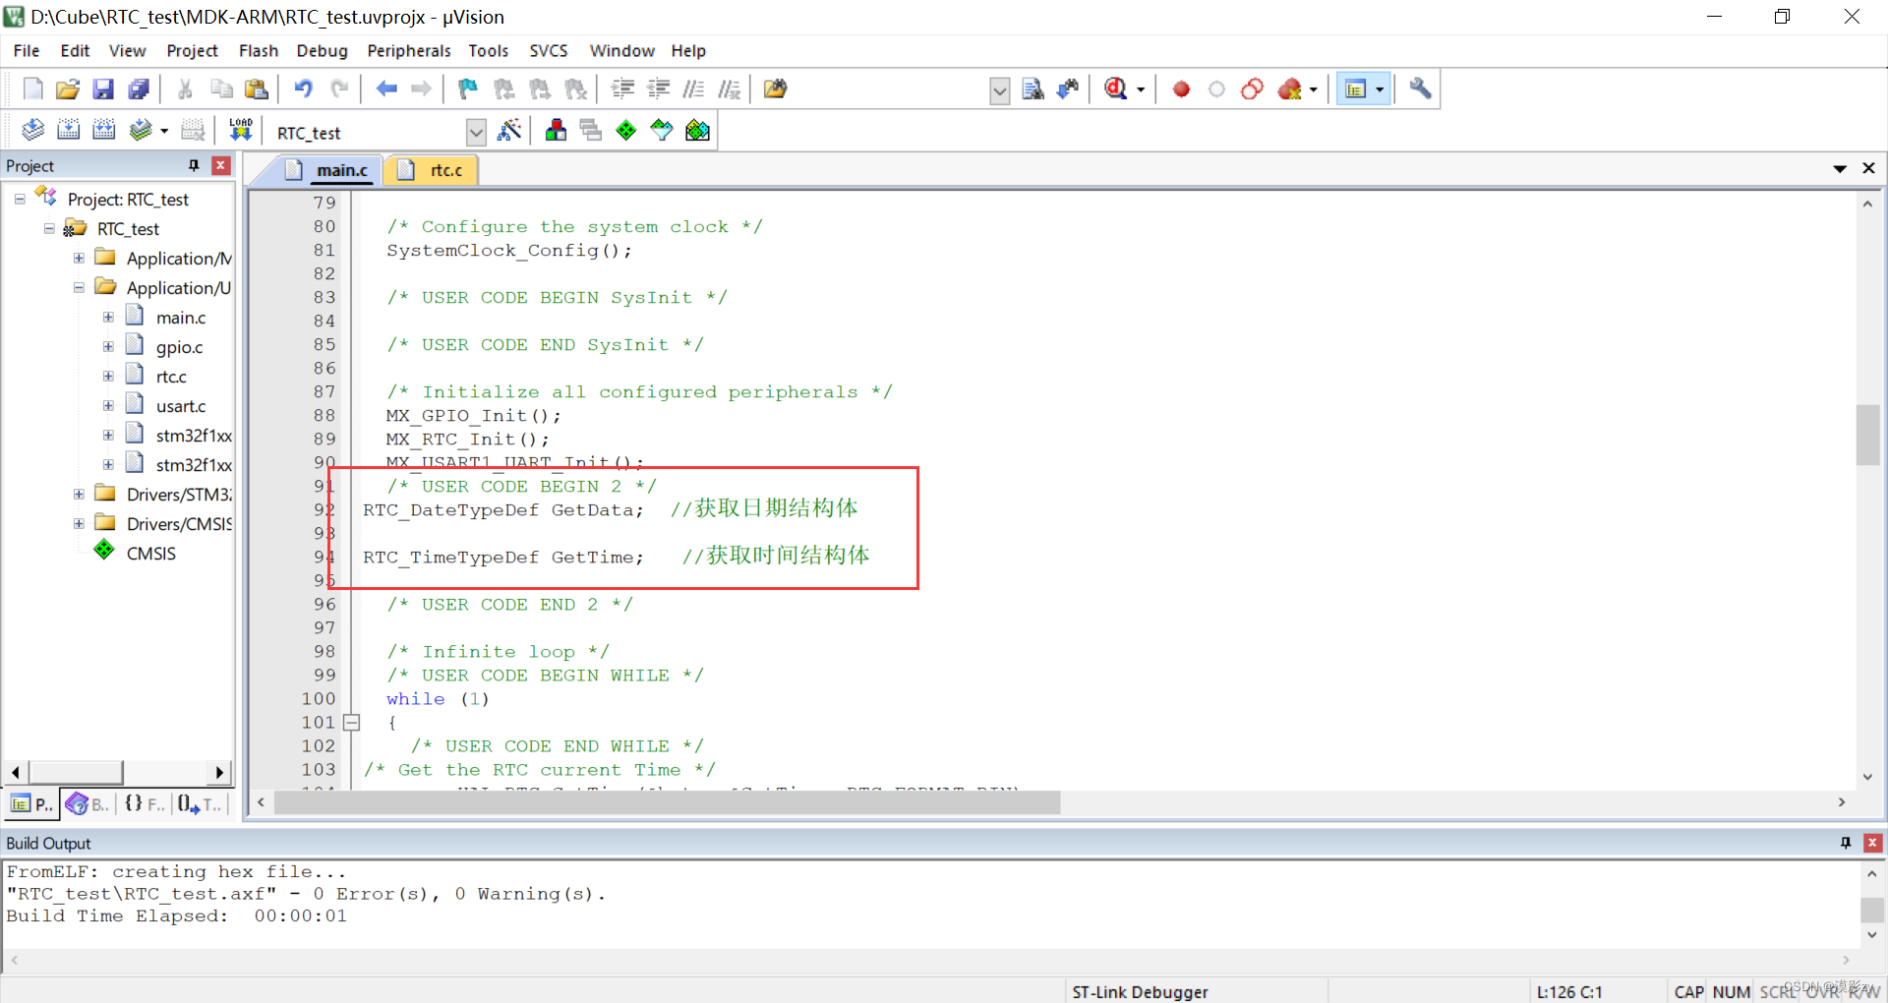Click the Copy icon

click(x=221, y=89)
